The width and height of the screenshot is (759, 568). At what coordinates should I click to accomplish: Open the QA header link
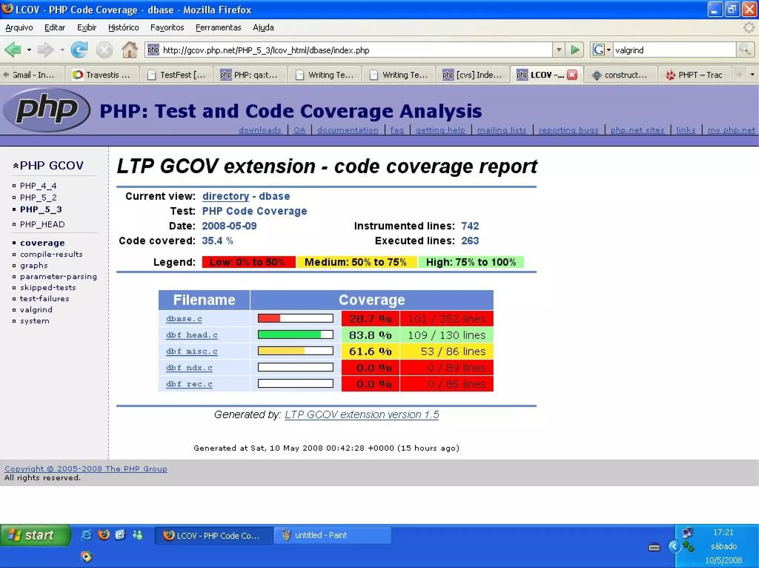click(x=299, y=130)
